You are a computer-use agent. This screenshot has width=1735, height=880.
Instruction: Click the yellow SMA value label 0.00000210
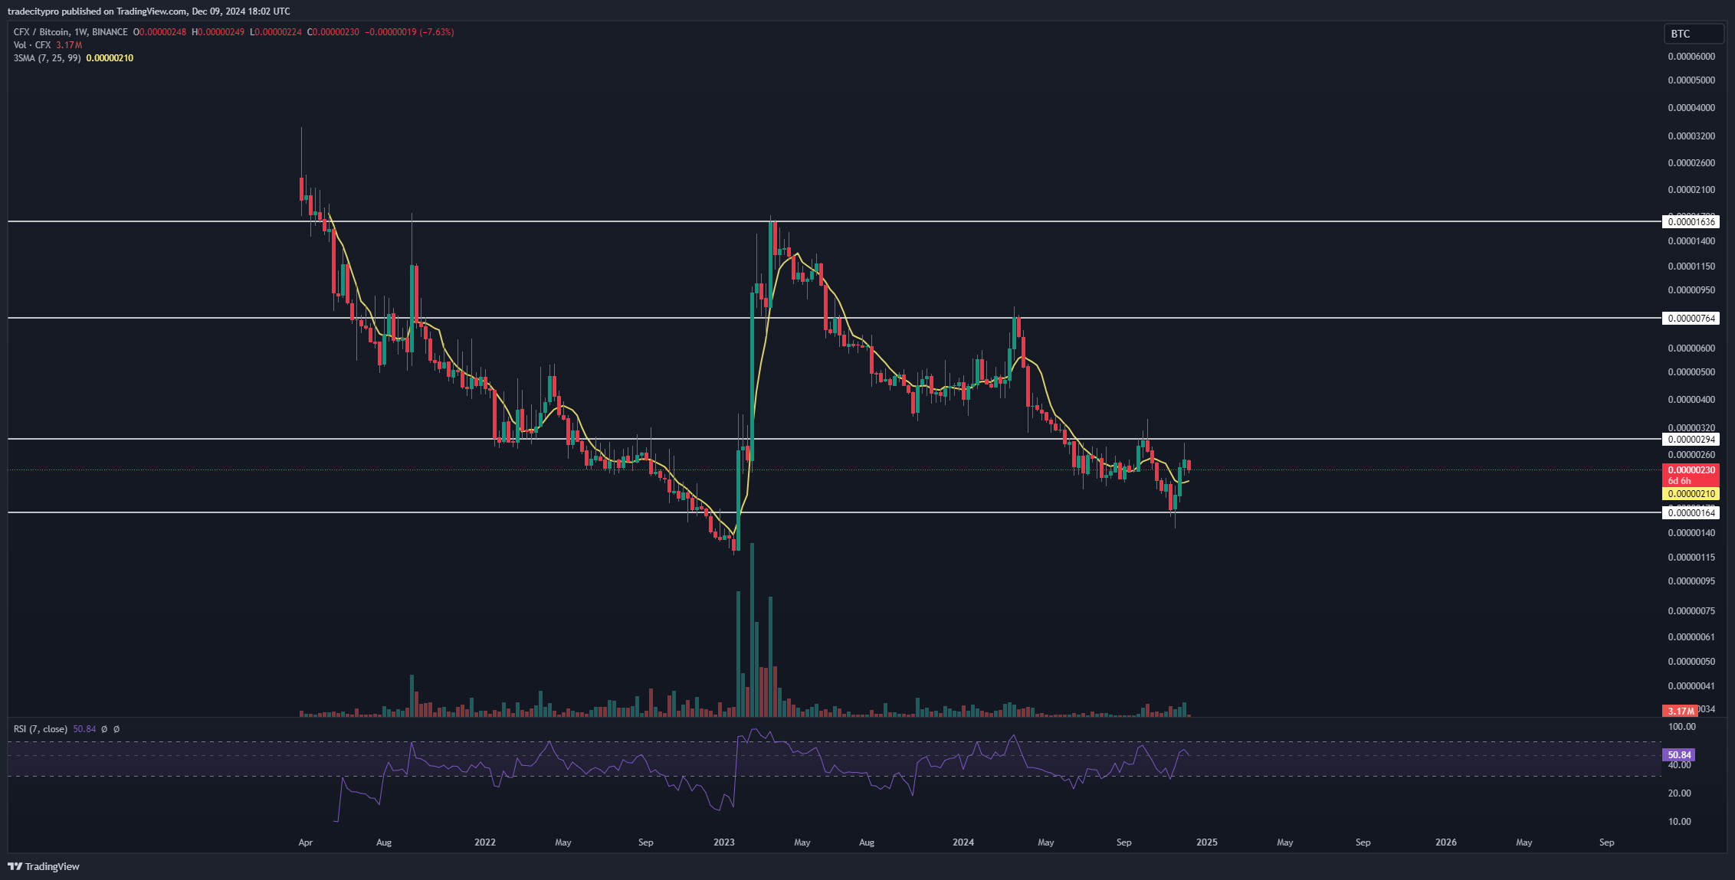1691,494
